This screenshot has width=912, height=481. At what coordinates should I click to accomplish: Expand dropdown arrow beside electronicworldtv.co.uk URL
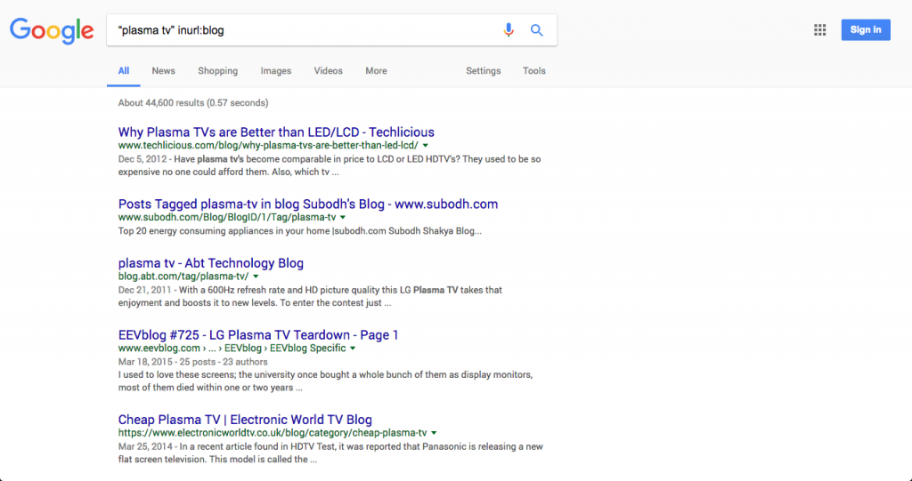pos(434,433)
